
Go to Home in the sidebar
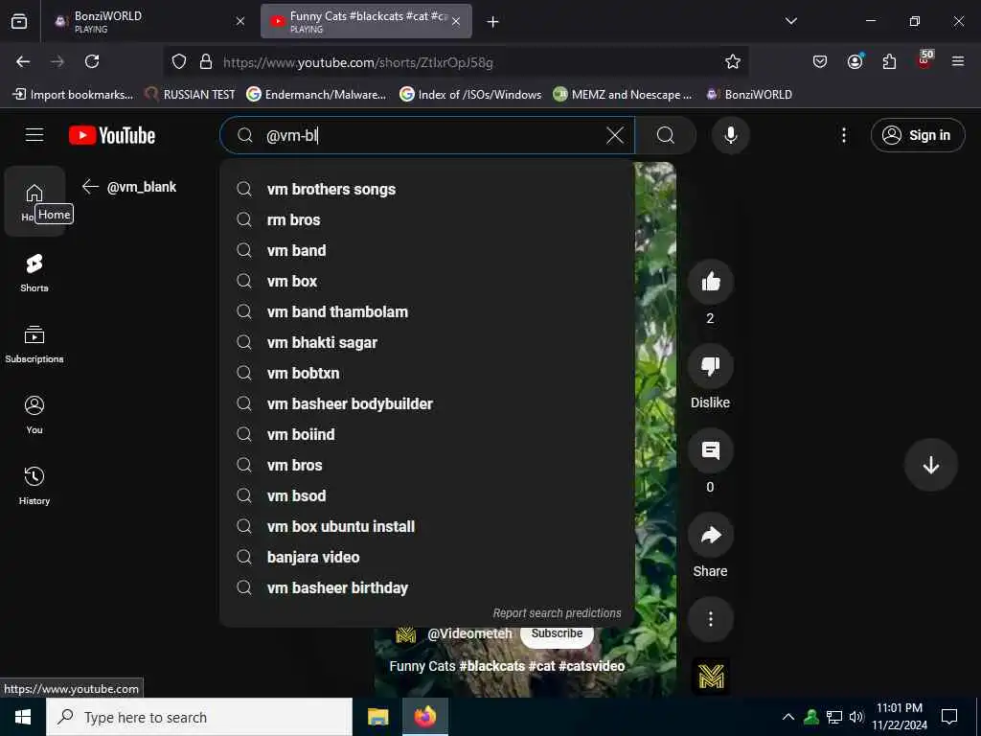click(34, 201)
